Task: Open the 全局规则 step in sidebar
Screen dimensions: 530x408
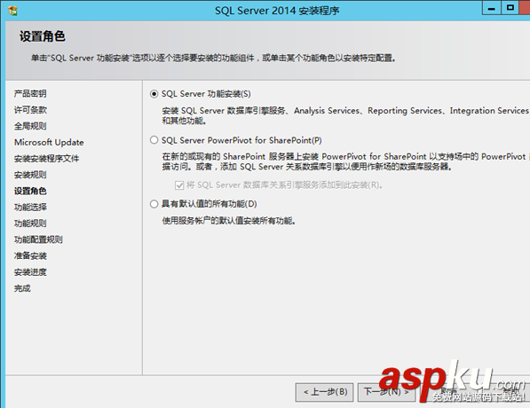Action: [30, 126]
